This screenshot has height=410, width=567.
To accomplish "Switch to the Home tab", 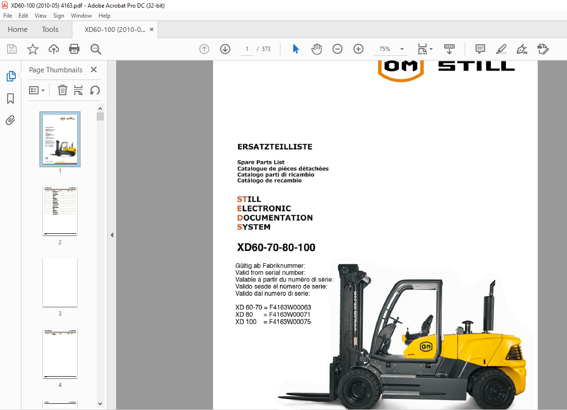I will (x=18, y=30).
